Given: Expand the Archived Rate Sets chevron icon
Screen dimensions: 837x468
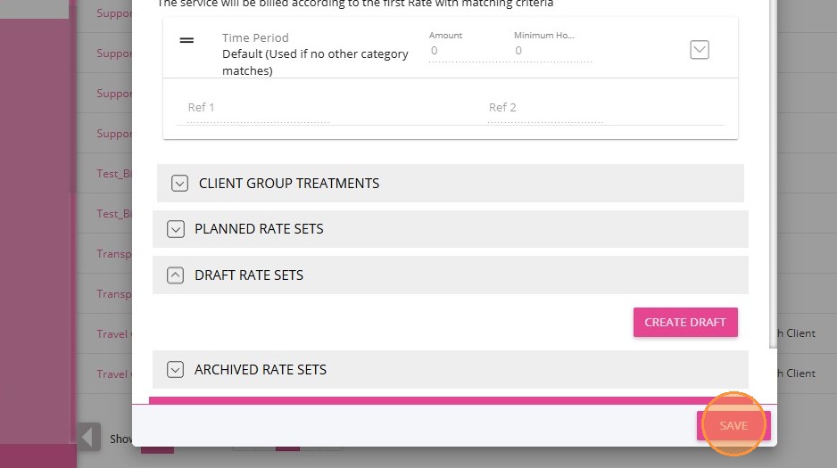Looking at the screenshot, I should click(x=176, y=369).
